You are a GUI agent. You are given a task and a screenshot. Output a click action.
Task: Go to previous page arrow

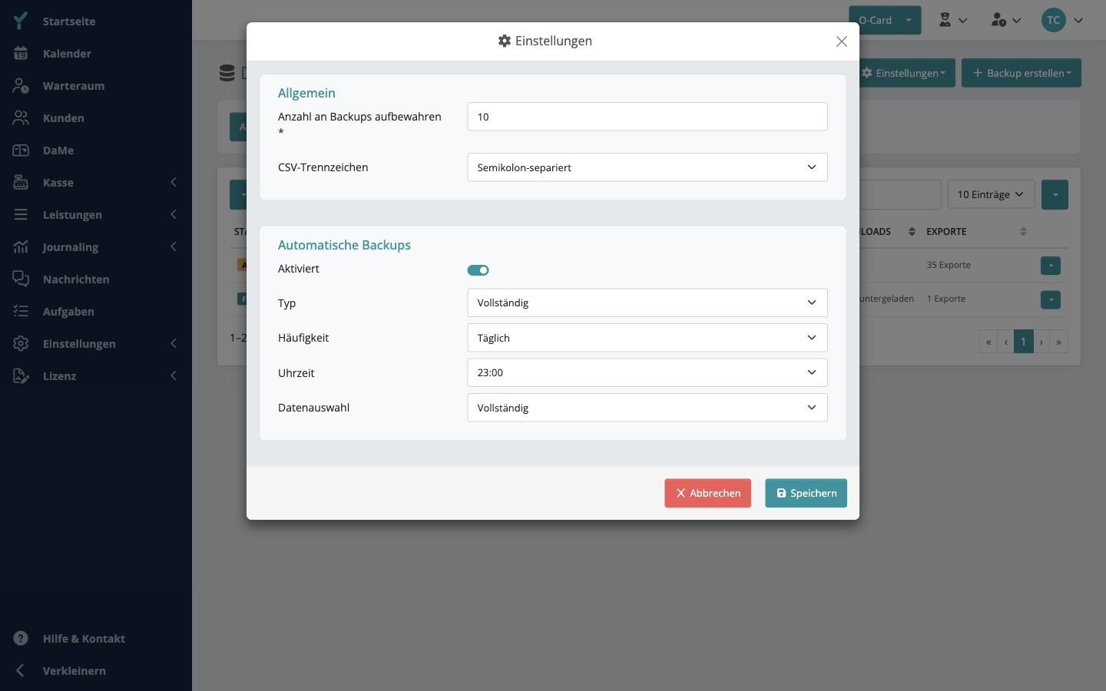point(1005,342)
